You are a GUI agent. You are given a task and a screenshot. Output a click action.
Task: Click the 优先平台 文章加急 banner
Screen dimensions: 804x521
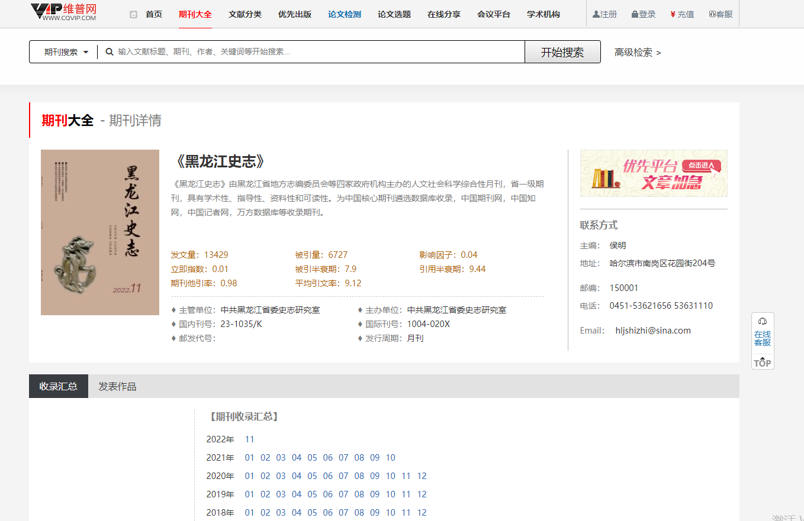(654, 173)
